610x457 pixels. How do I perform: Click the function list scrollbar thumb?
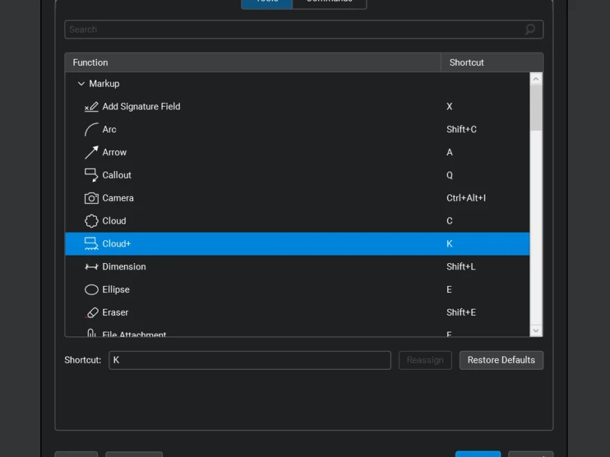click(536, 108)
